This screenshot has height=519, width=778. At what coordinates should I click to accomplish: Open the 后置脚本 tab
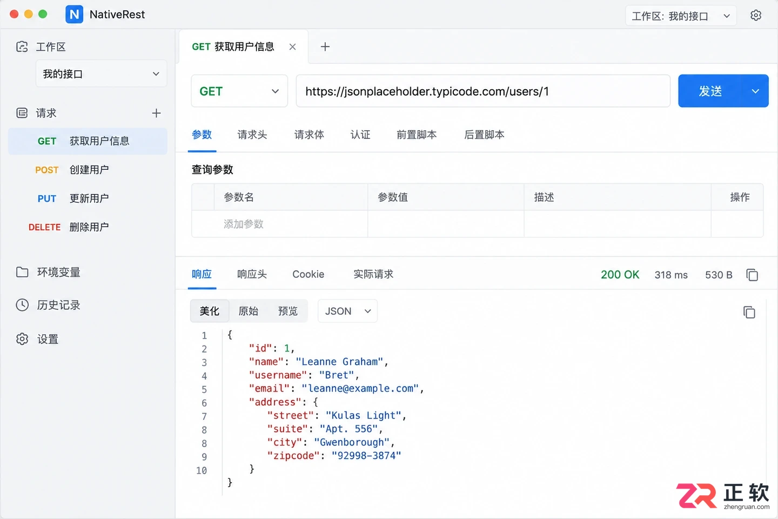[484, 135]
